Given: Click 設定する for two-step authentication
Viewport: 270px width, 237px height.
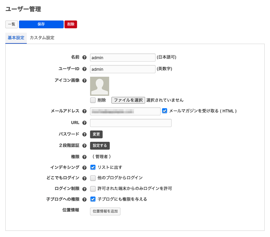Looking at the screenshot, I should (100, 146).
